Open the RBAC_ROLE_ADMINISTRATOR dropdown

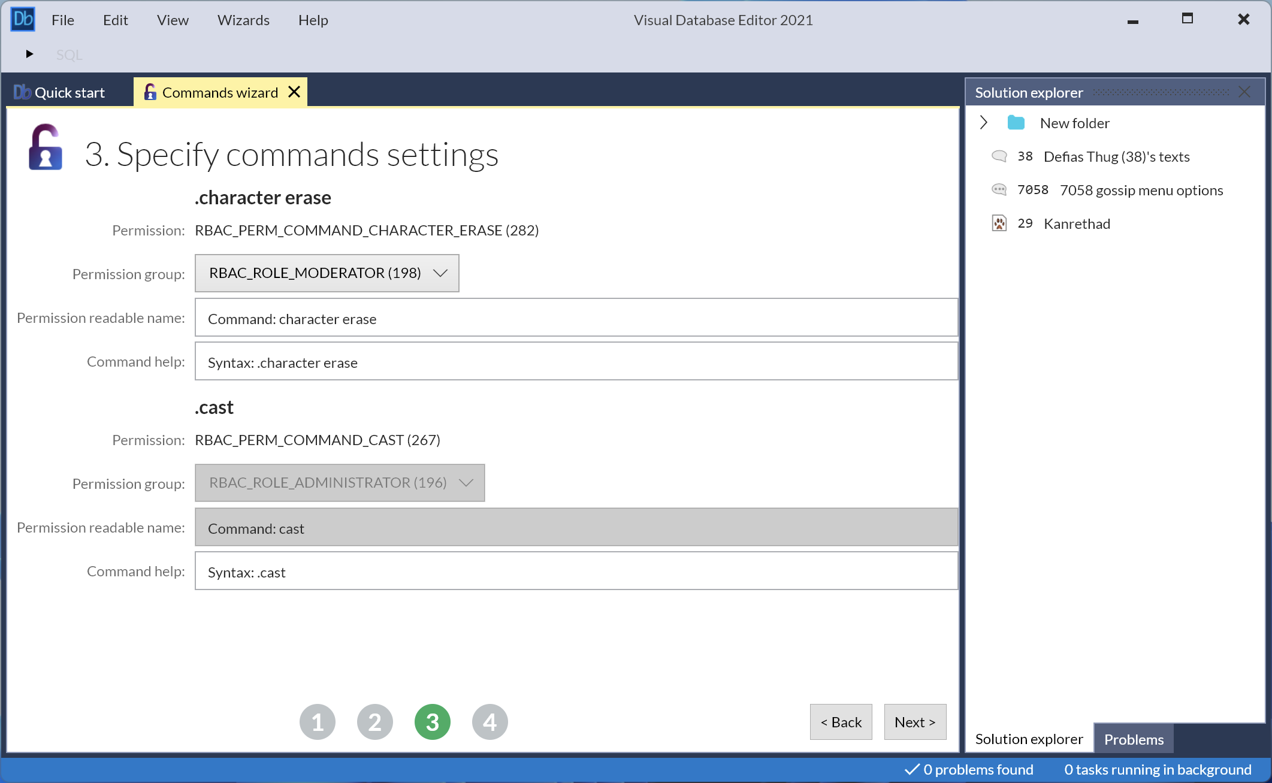point(339,483)
